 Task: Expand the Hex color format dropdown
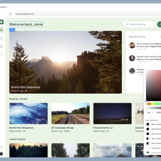150,112
